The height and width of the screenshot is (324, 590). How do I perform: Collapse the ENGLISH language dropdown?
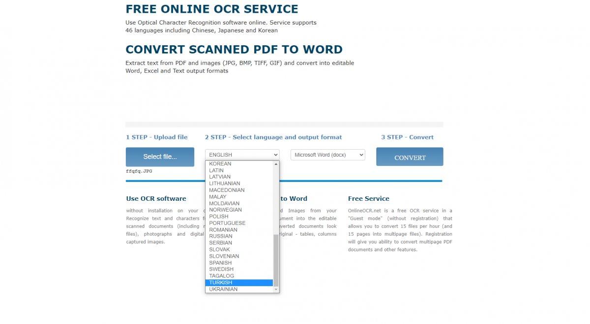point(242,155)
